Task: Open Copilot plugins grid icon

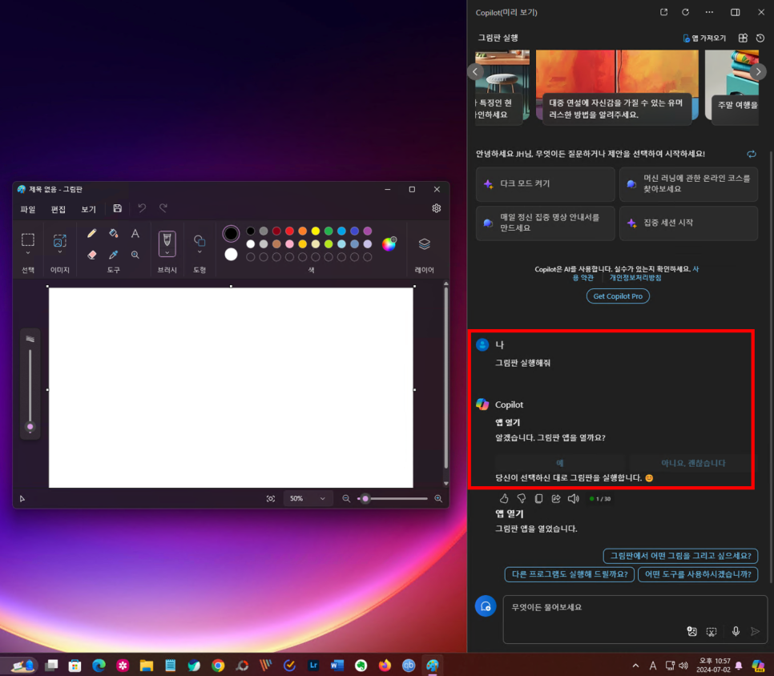Action: click(x=743, y=38)
